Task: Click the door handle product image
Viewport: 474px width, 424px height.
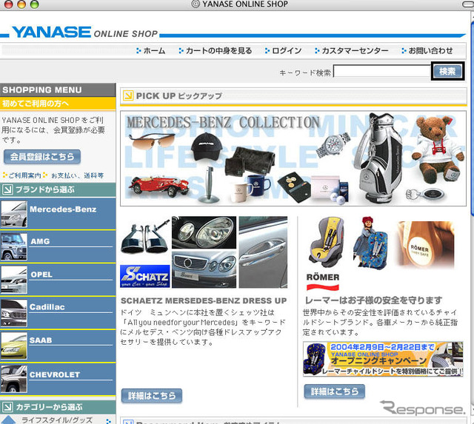Action: click(x=264, y=252)
